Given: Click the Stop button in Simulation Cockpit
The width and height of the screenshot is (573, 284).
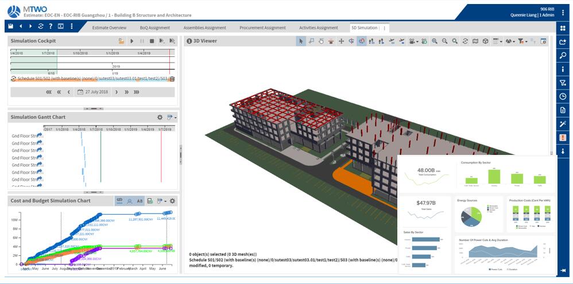Looking at the screenshot, I should tap(152, 41).
